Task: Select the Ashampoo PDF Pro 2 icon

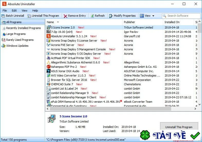Action: 48,67
